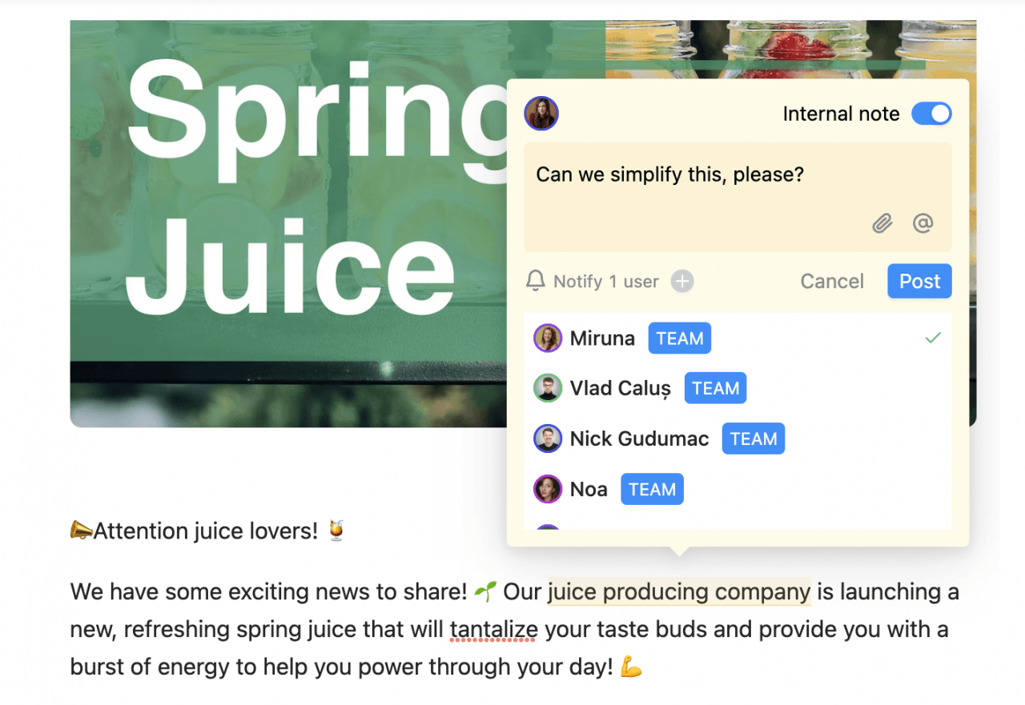Click the paperclip attachment icon
The image size is (1025, 705).
click(x=882, y=223)
